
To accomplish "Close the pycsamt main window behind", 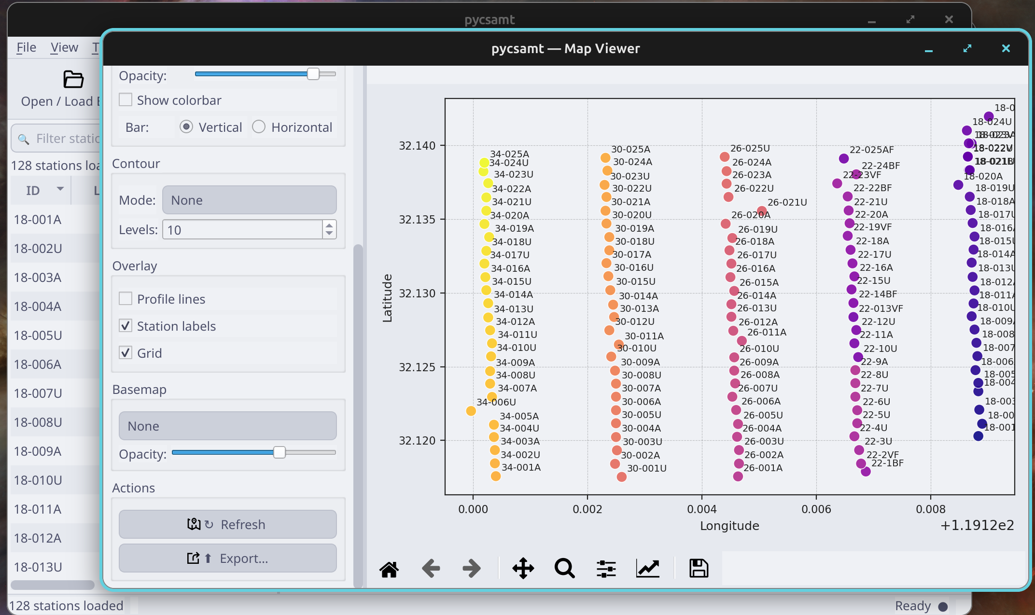I will coord(949,19).
